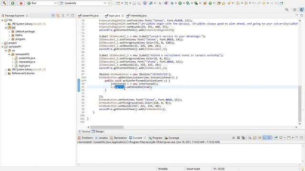Select login.java in Package Explorer
Viewport: 305px width, 171px height.
[x=24, y=66]
